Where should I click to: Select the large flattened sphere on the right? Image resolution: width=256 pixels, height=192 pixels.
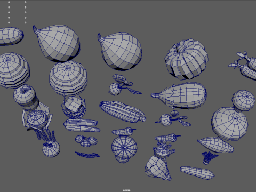click(x=230, y=123)
